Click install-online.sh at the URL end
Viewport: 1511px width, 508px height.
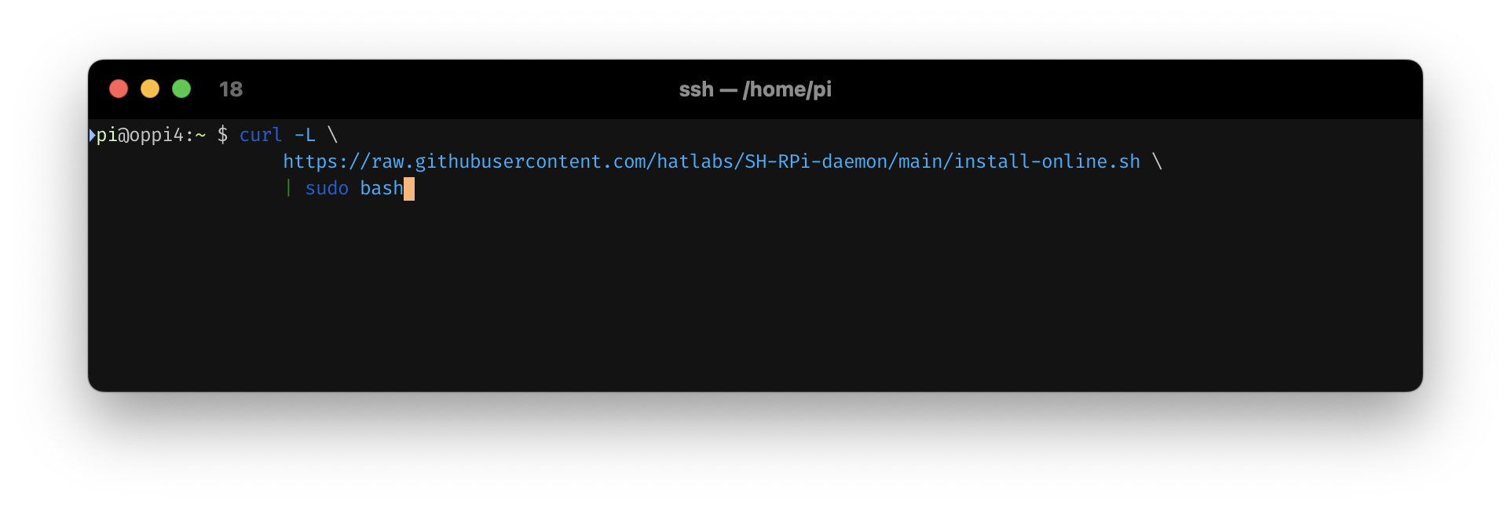tap(1047, 162)
